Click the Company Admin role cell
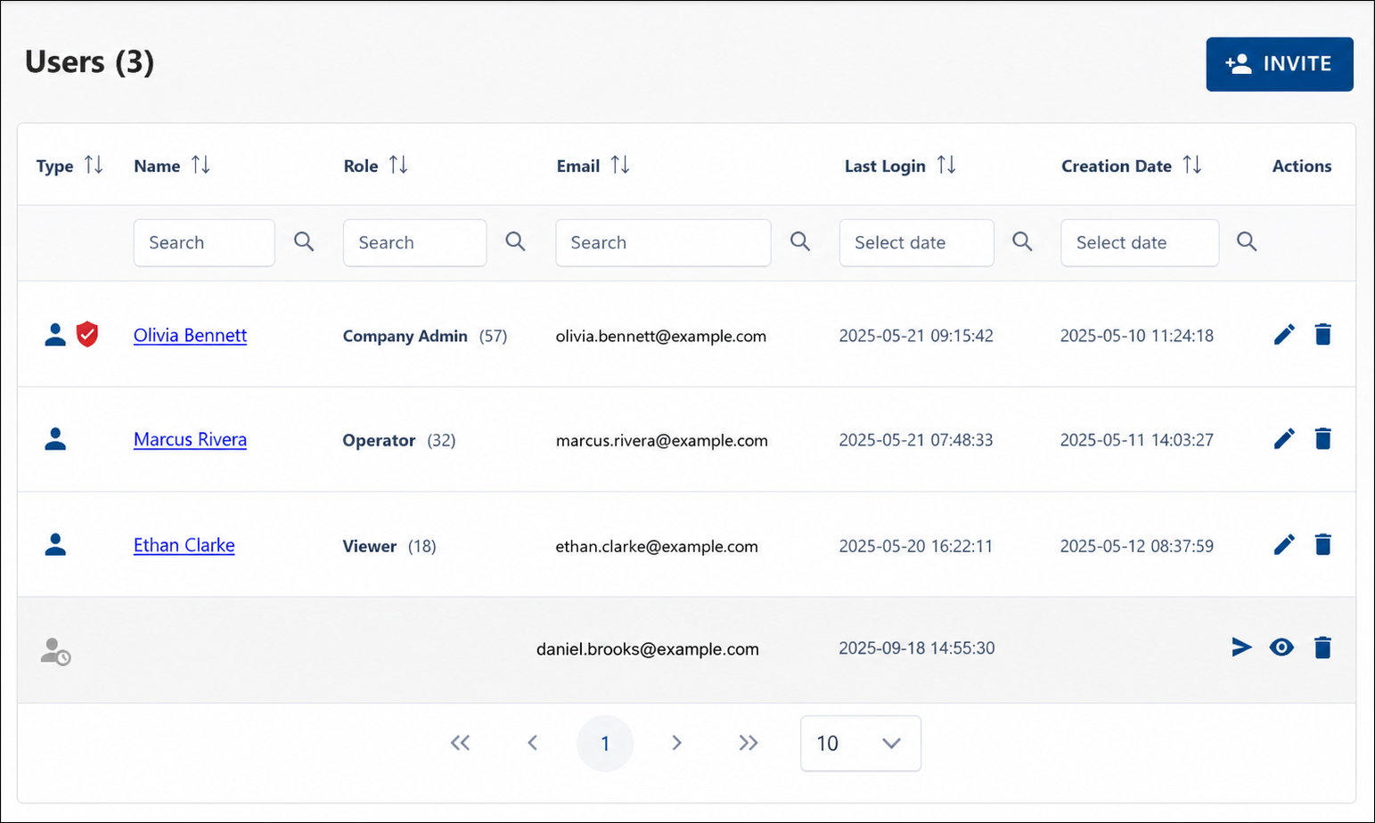The height and width of the screenshot is (823, 1375). click(425, 336)
